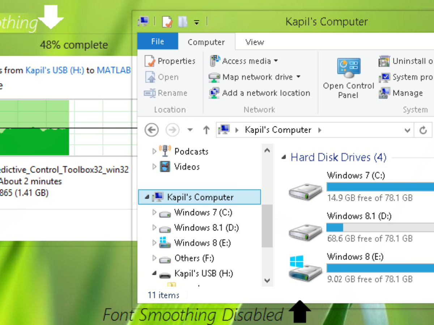Click Uninstall or change a program
The width and height of the screenshot is (434, 325).
(x=406, y=61)
